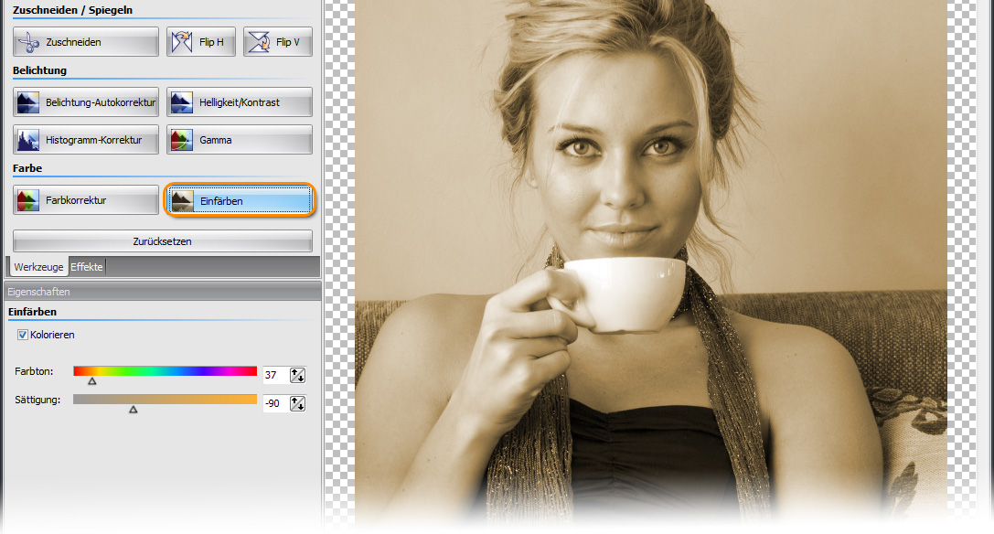Viewport: 994px width, 534px height.
Task: Click the Sättigung saturation slider bar
Action: [165, 400]
